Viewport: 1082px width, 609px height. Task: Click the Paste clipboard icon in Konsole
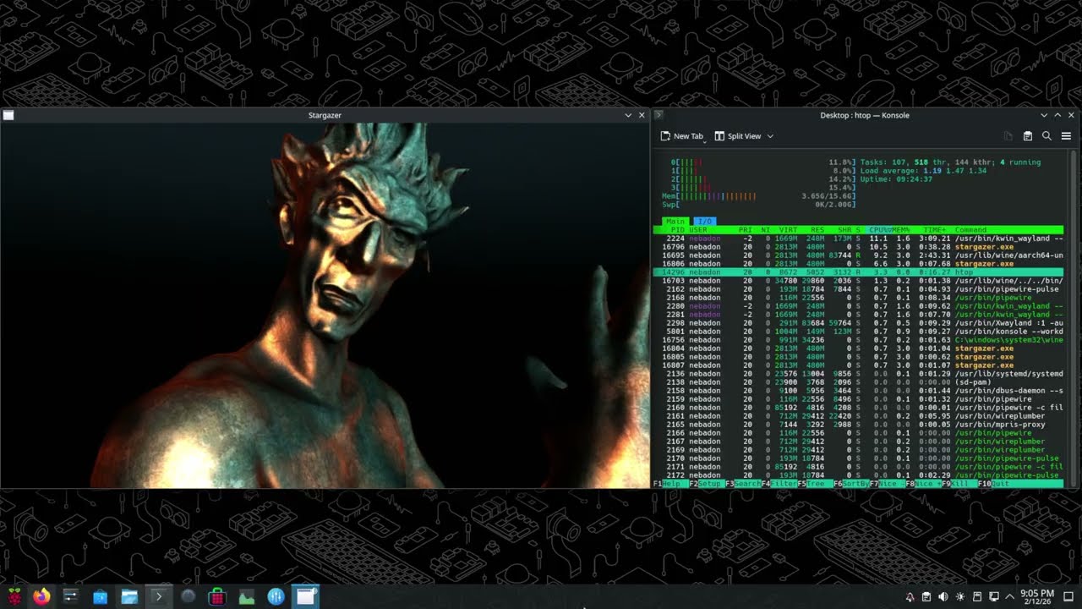[1028, 136]
